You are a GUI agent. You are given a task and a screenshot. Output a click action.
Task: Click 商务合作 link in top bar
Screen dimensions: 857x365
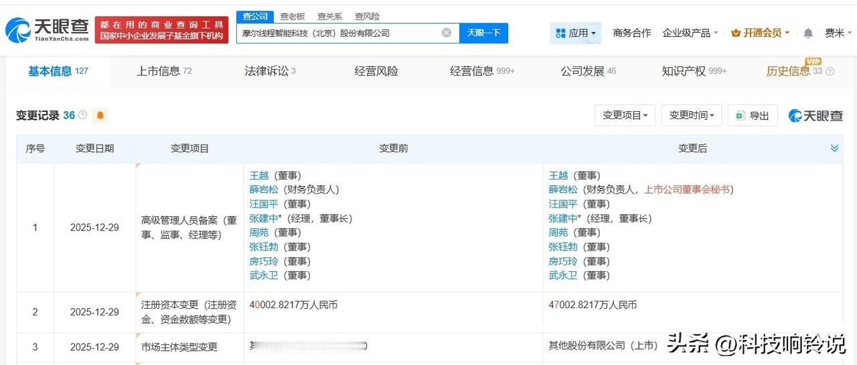point(632,33)
